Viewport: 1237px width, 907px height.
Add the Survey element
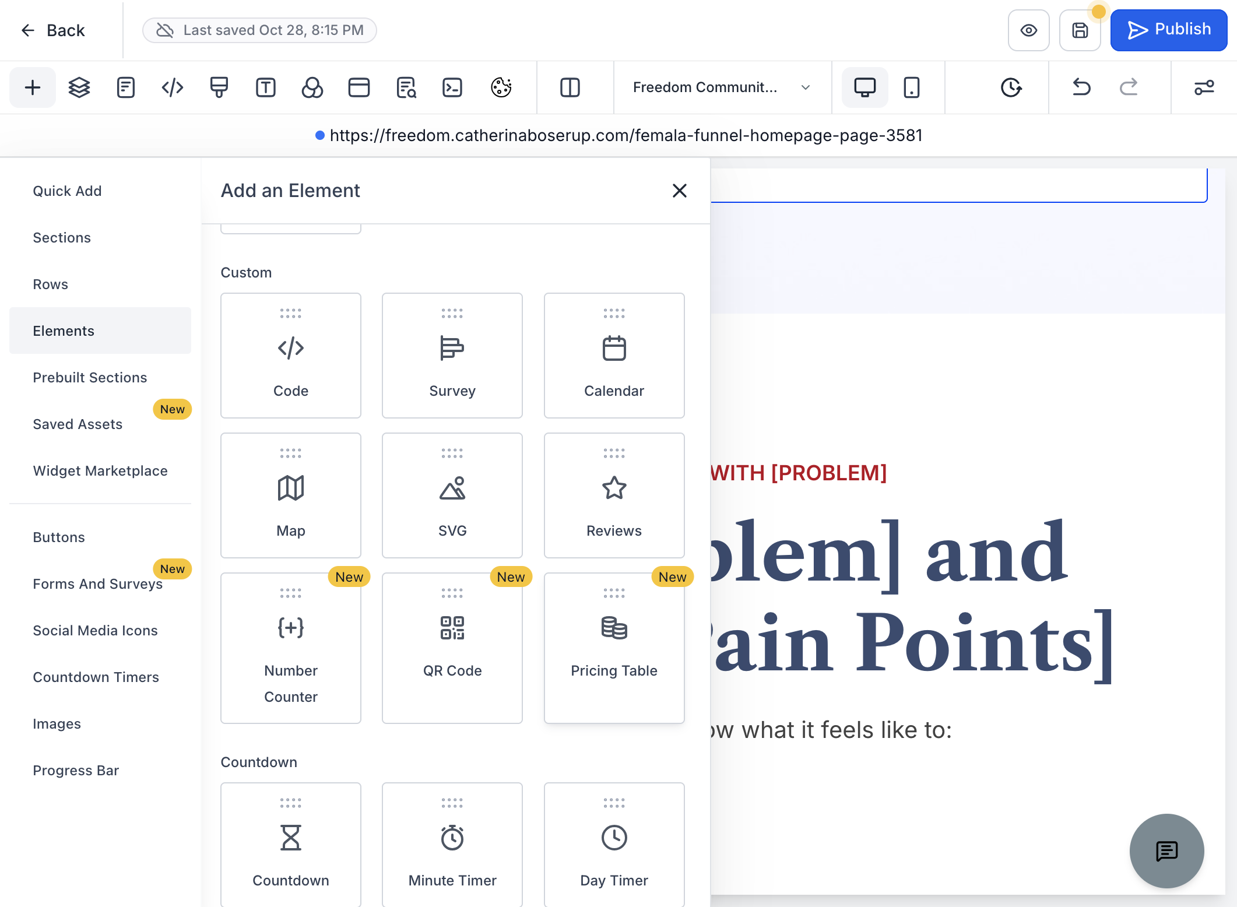pos(452,356)
